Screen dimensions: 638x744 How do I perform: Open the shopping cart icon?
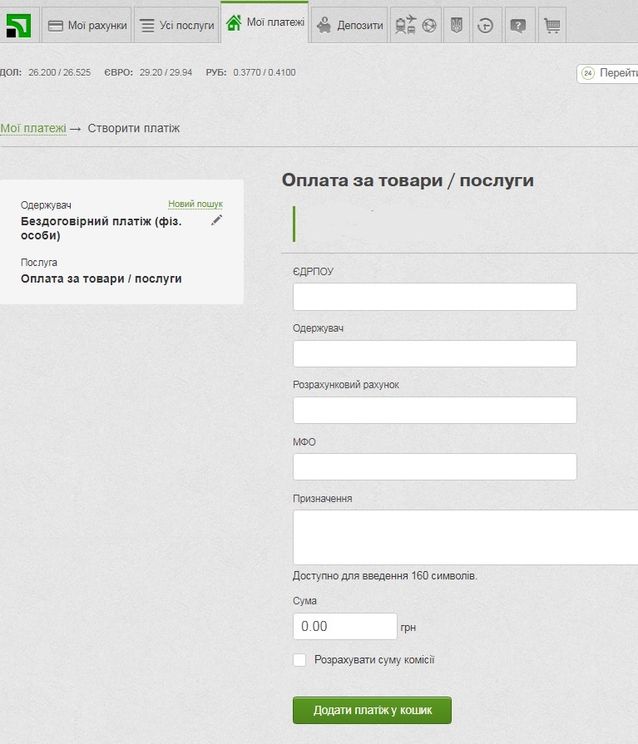coord(551,26)
